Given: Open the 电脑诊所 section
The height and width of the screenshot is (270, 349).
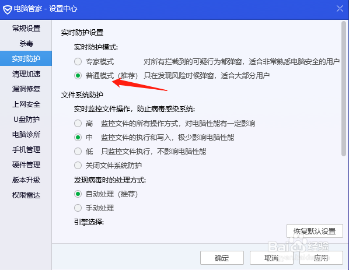Looking at the screenshot, I should coord(26,134).
